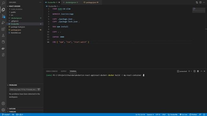The height and width of the screenshot is (116, 207).
Task: Open .dockerignore file in explorer
Action: click(16, 18)
